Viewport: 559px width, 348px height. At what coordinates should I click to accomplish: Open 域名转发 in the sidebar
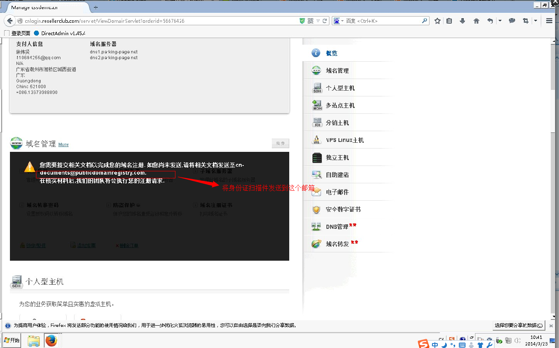tap(348, 244)
